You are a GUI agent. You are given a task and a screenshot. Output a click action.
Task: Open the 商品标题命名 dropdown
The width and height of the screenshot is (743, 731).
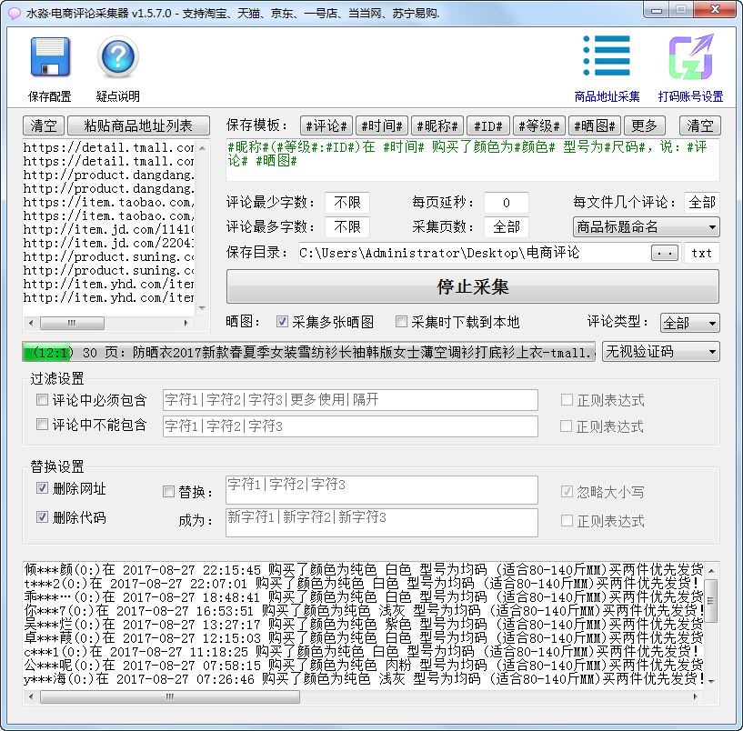(647, 227)
